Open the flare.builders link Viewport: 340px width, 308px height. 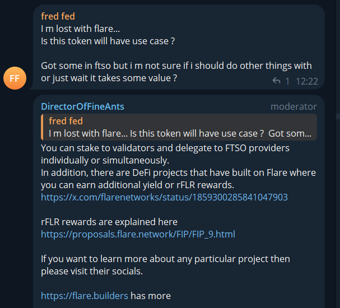[85, 295]
